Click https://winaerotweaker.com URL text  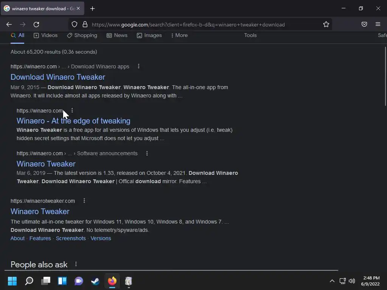(43, 201)
